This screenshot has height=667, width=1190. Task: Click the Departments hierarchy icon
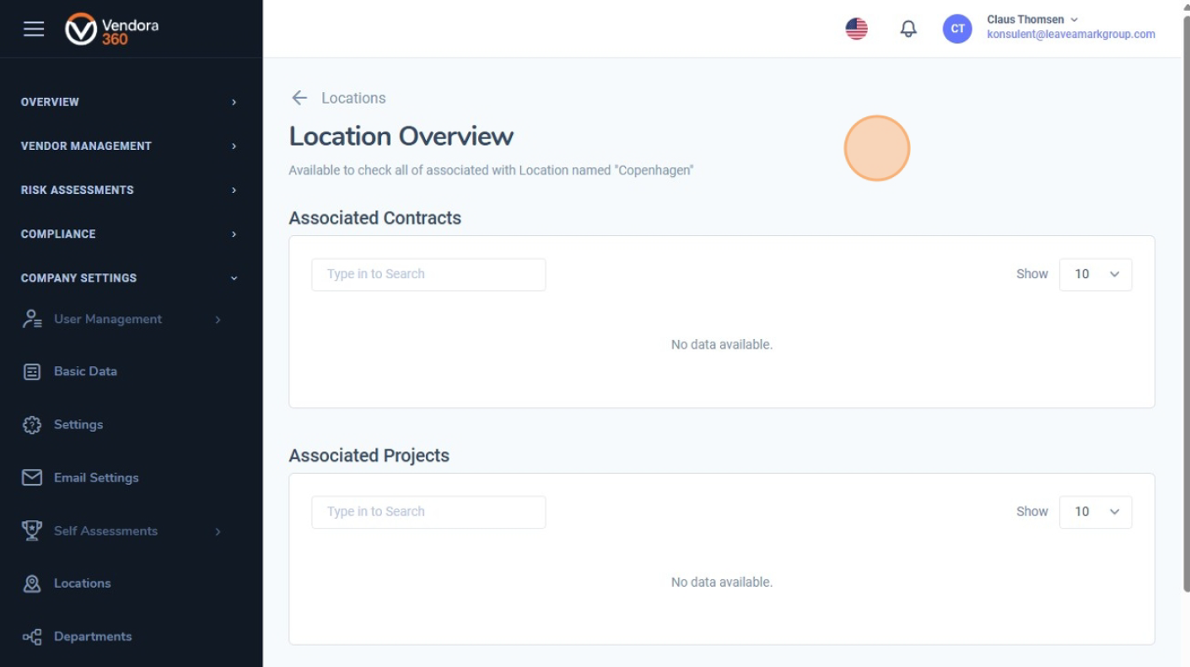(x=32, y=637)
